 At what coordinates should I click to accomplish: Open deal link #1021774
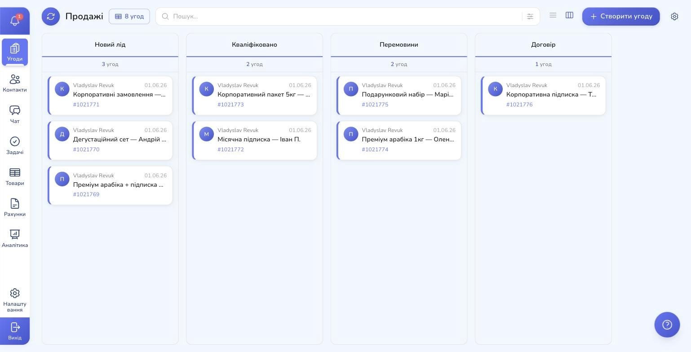[x=375, y=150]
